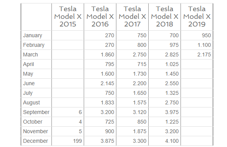227x147 pixels.
Task: Click the October 2015 cell showing 4
Action: click(68, 122)
